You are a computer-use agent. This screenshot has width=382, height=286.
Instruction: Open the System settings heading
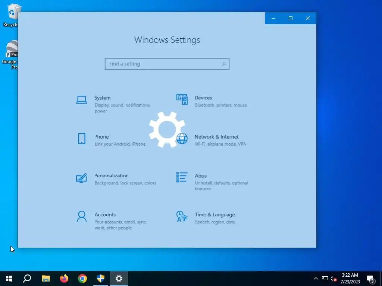pyautogui.click(x=102, y=98)
